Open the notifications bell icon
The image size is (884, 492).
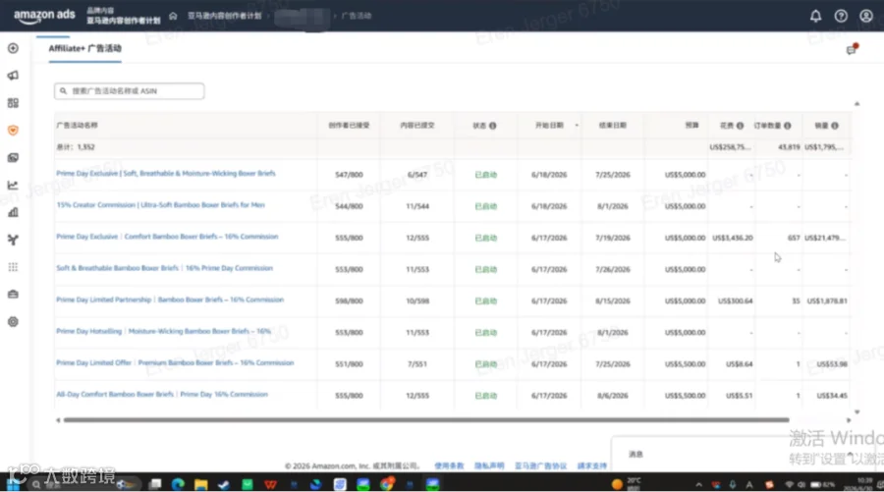pyautogui.click(x=815, y=16)
